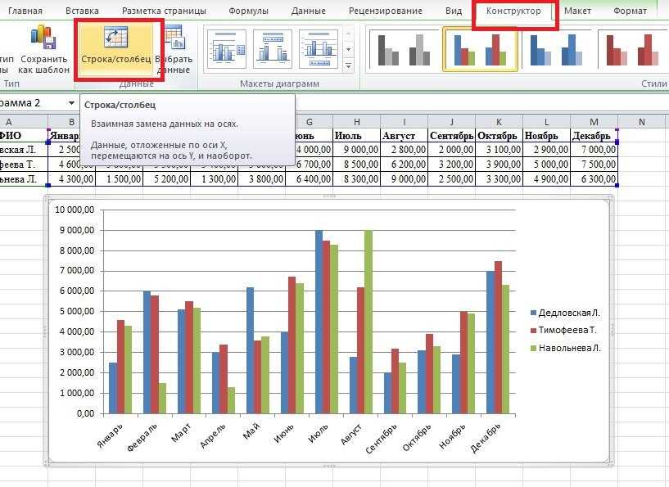The width and height of the screenshot is (669, 487).
Task: Apply the first chart layout thumbnail
Action: (x=227, y=48)
